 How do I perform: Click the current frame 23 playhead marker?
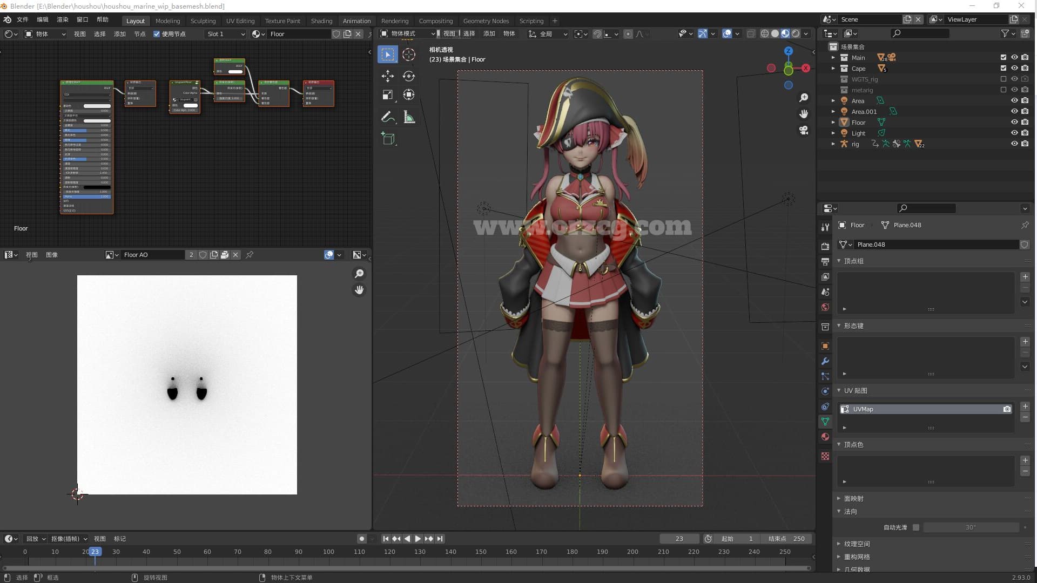click(x=95, y=552)
